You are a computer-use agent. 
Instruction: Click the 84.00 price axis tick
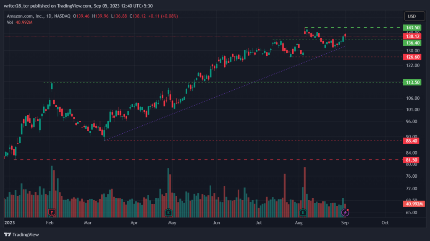pyautogui.click(x=412, y=153)
